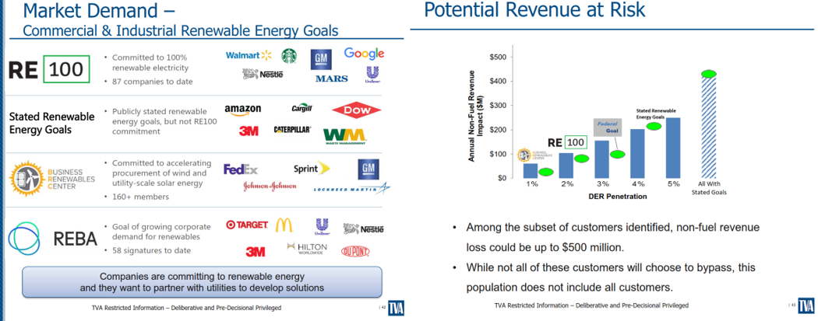Click the 'Federal Goal' label in chart
Screen dimensions: 818x321
607,127
